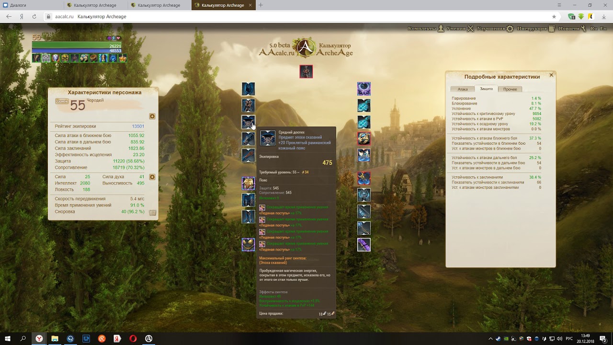Screen dimensions: 613x345
Task: Open a new browser tab
Action: [261, 5]
